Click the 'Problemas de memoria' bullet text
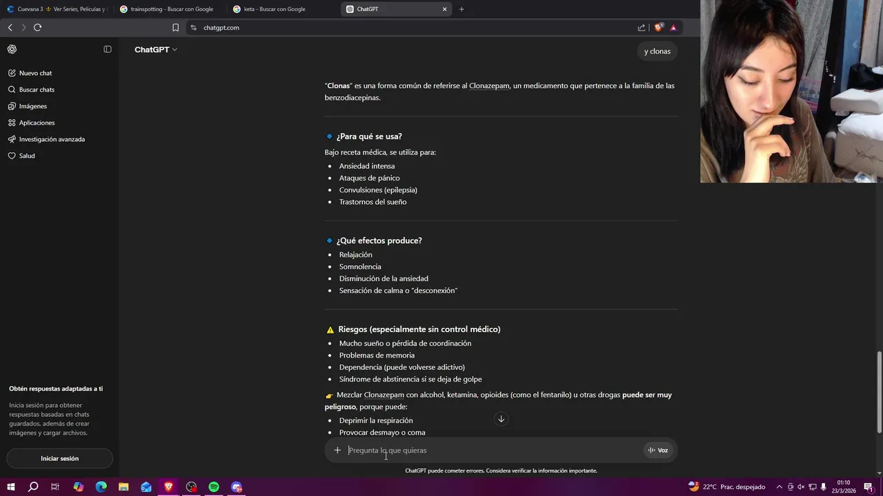 coord(377,355)
